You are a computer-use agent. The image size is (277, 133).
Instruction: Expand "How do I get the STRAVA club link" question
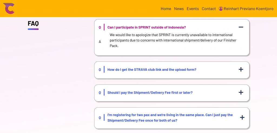(152, 70)
